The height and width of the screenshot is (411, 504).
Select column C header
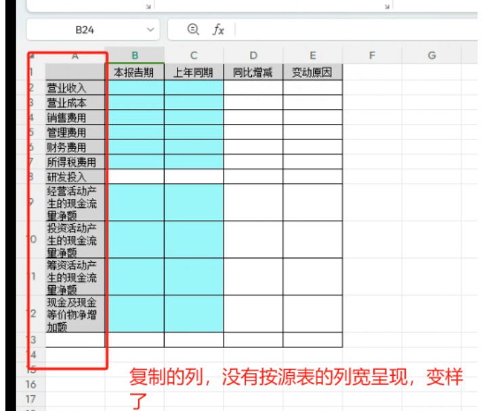pos(194,56)
